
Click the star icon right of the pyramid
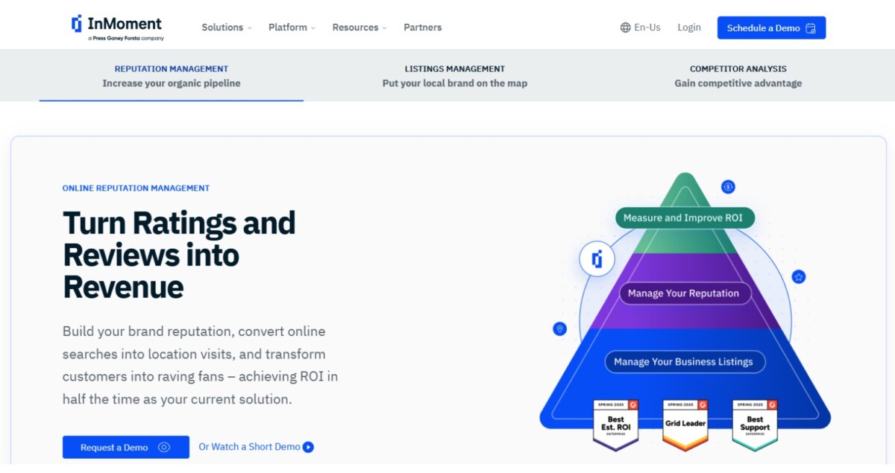(x=799, y=277)
